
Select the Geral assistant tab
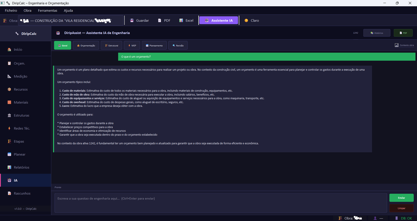click(63, 45)
